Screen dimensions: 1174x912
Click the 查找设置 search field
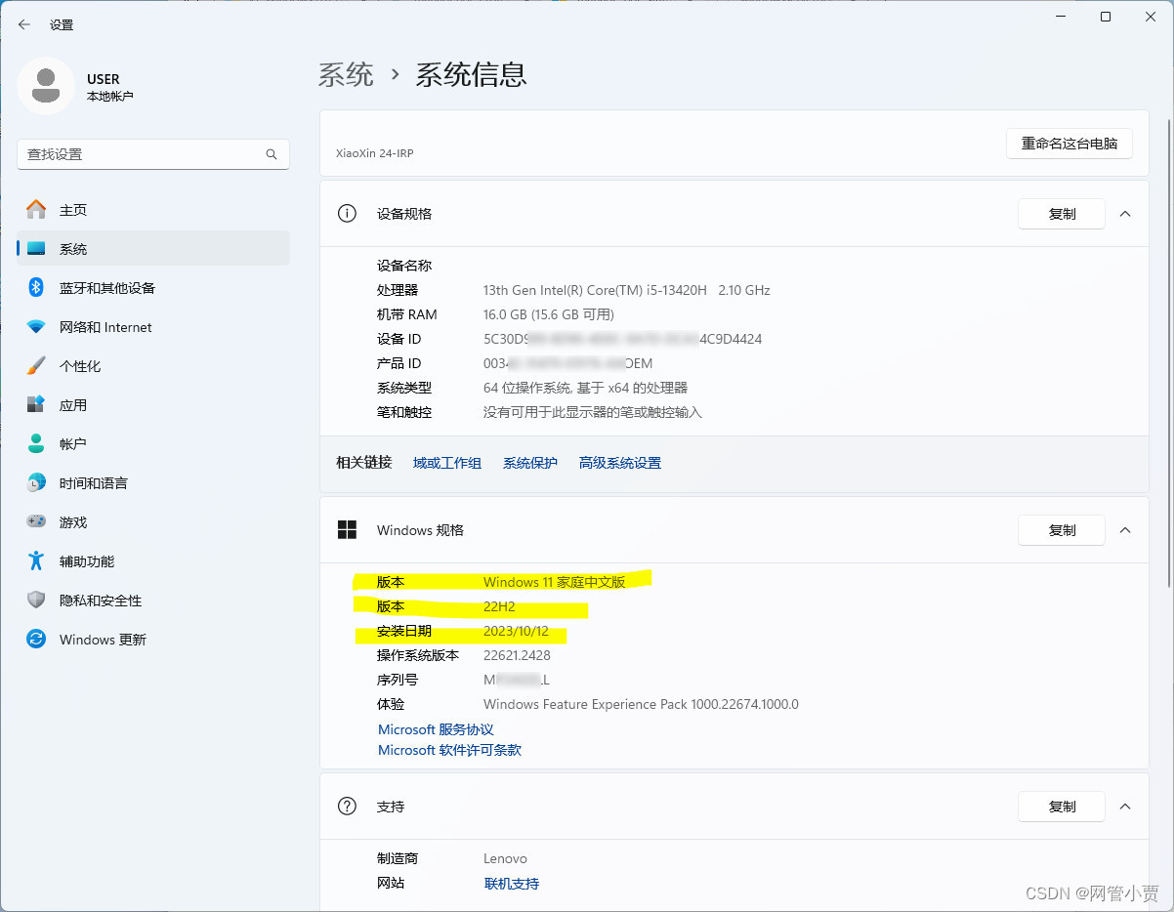tap(153, 154)
